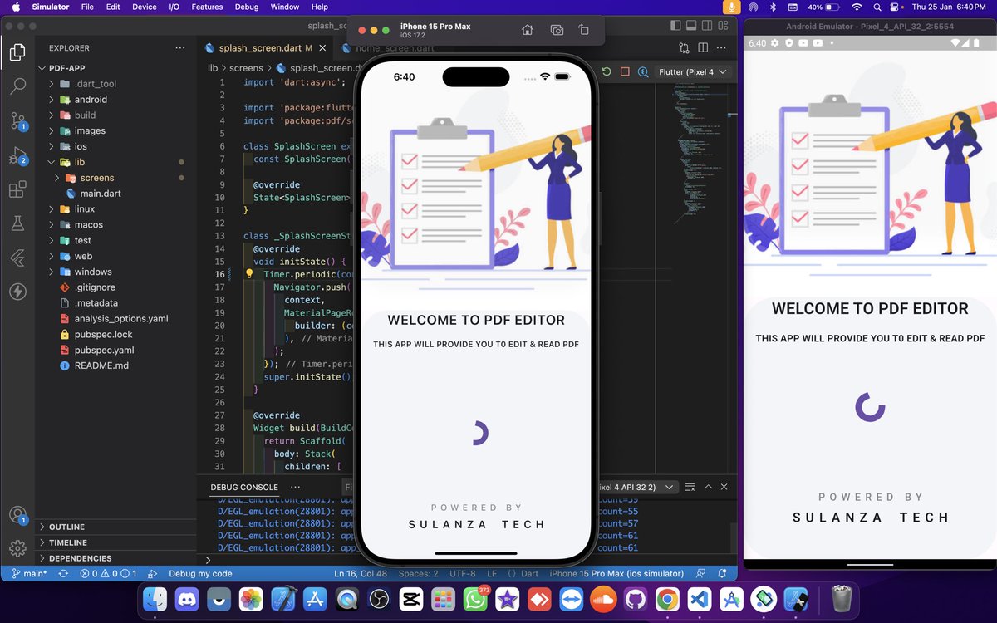Click the errors and warnings counter
Viewport: 997px width, 623px height.
tap(109, 574)
